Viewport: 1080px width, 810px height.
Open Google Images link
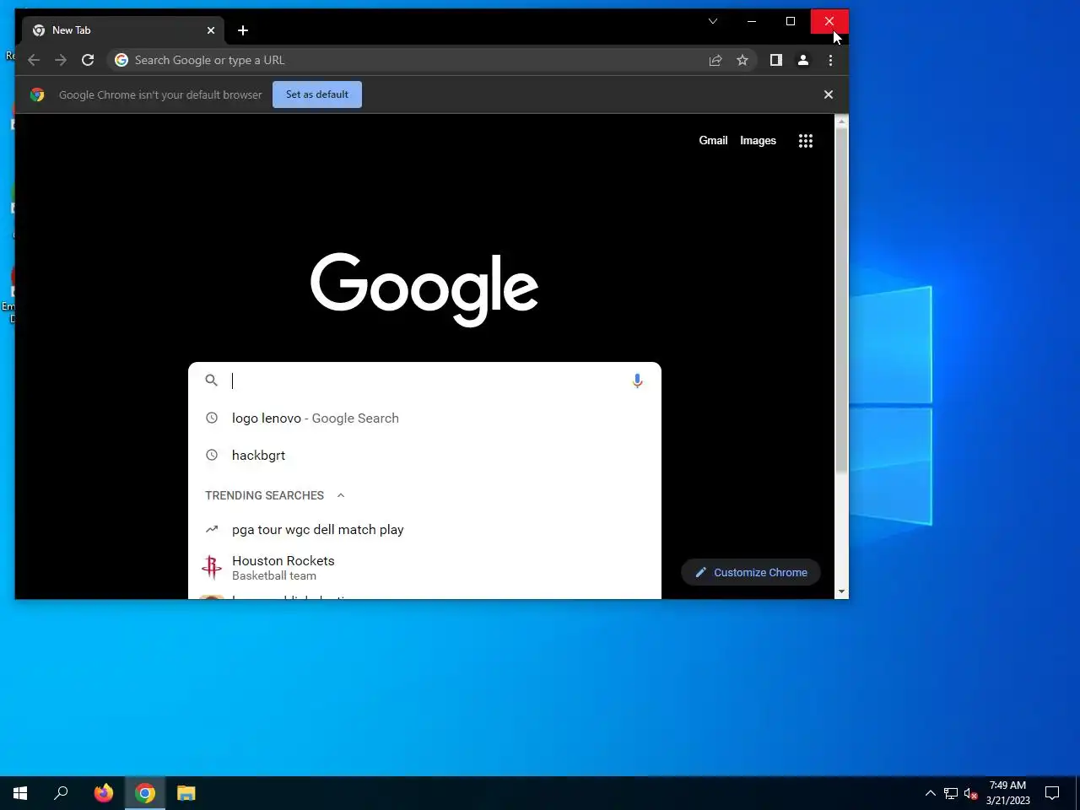[x=758, y=141]
